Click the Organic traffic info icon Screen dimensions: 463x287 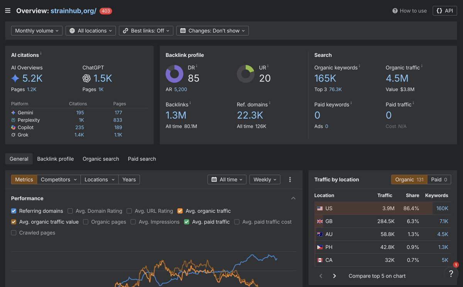[422, 66]
